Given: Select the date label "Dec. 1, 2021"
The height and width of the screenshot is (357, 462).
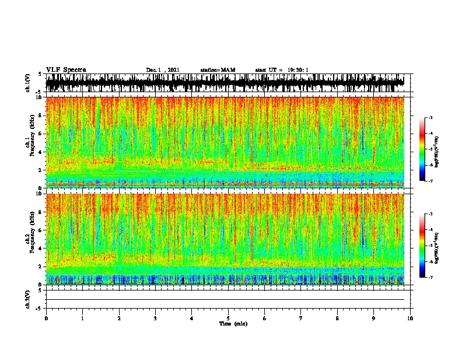Looking at the screenshot, I should tap(163, 70).
